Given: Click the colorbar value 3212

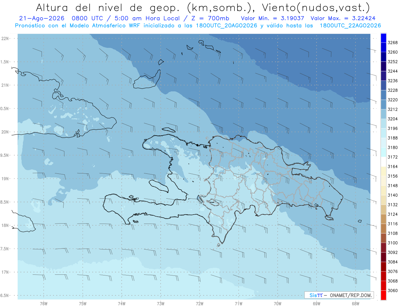Looking at the screenshot, I should coord(392,109).
